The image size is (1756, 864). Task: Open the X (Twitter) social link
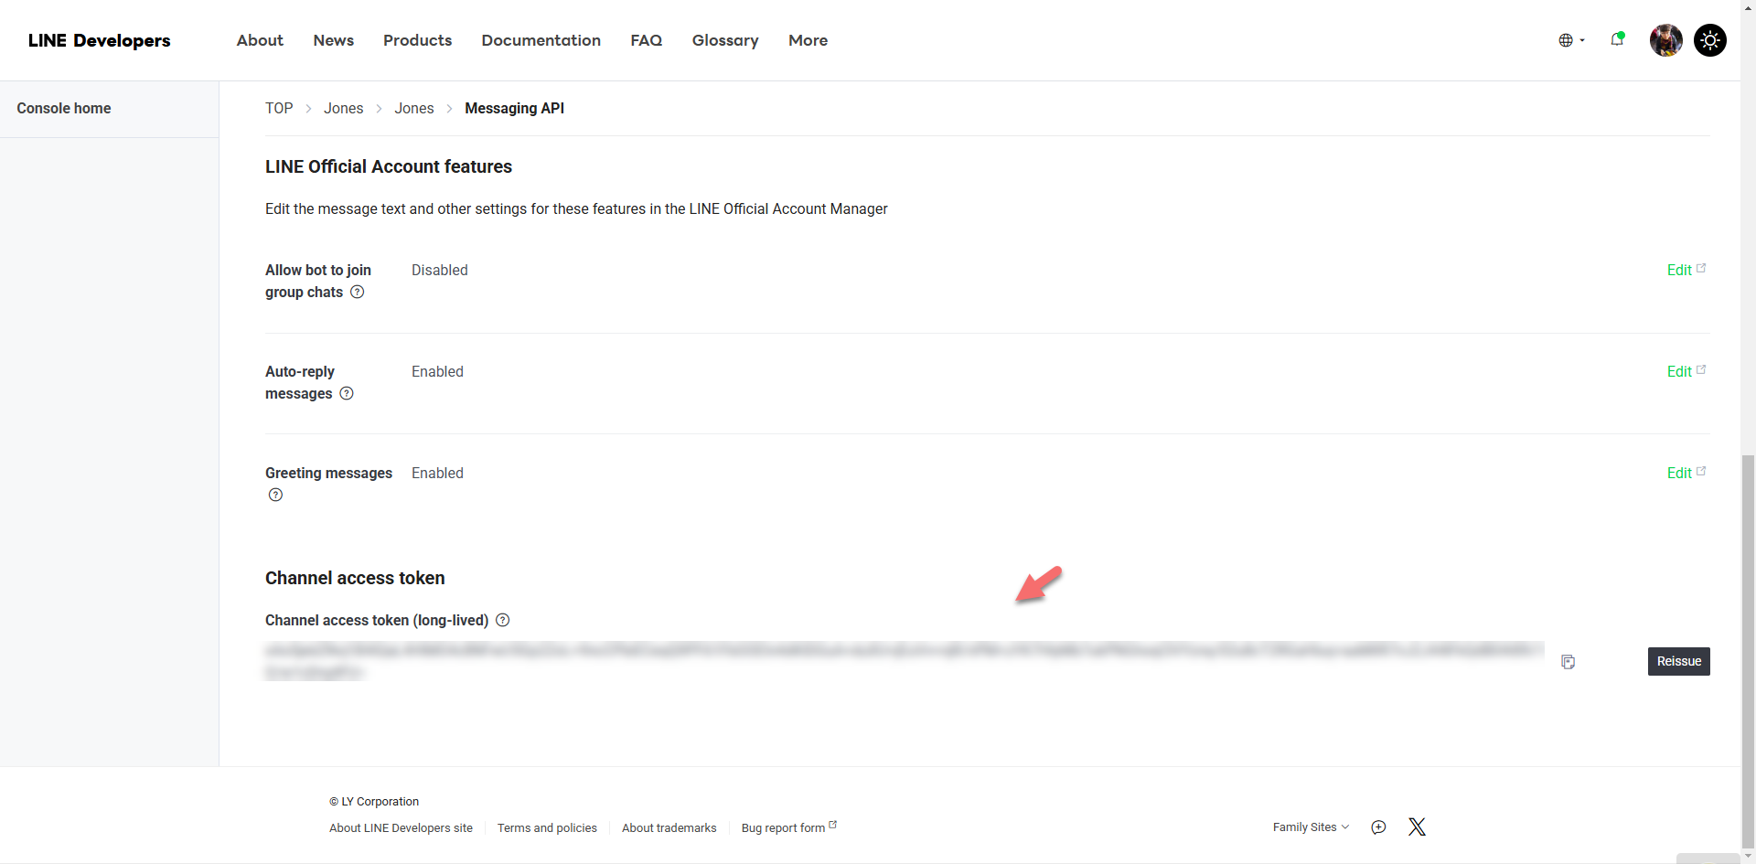tap(1417, 827)
